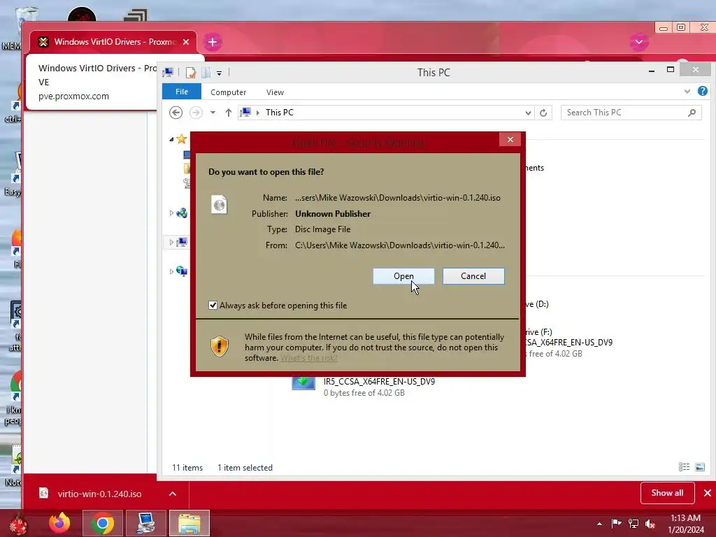716x537 pixels.
Task: Click the Explorer Forward navigation arrow
Action: pyautogui.click(x=196, y=113)
